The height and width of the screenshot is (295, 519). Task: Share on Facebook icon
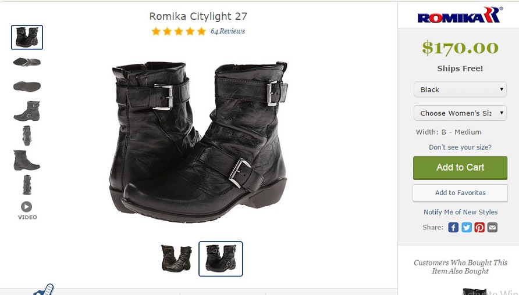point(453,227)
